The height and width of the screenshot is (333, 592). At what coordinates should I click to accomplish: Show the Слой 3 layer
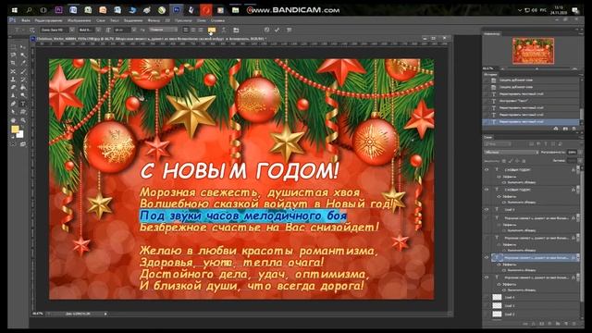(487, 306)
